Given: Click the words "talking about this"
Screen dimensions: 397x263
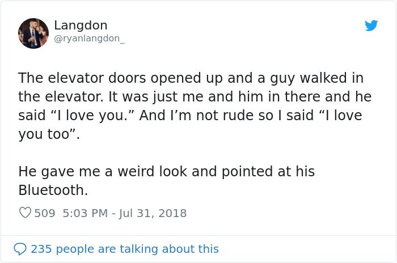Looking at the screenshot, I should (169, 249).
